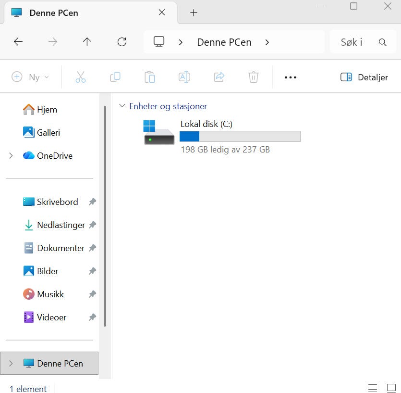Select the Denne PCen tab
This screenshot has width=401, height=393.
tap(90, 13)
